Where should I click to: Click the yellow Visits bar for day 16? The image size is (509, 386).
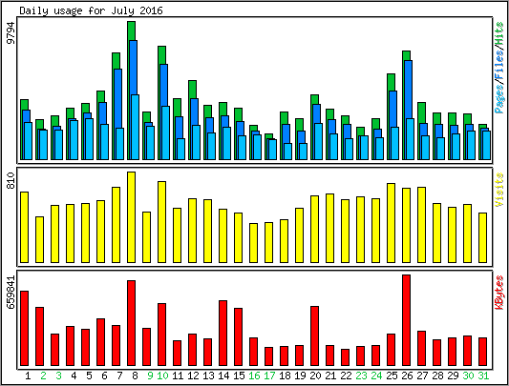click(x=253, y=243)
